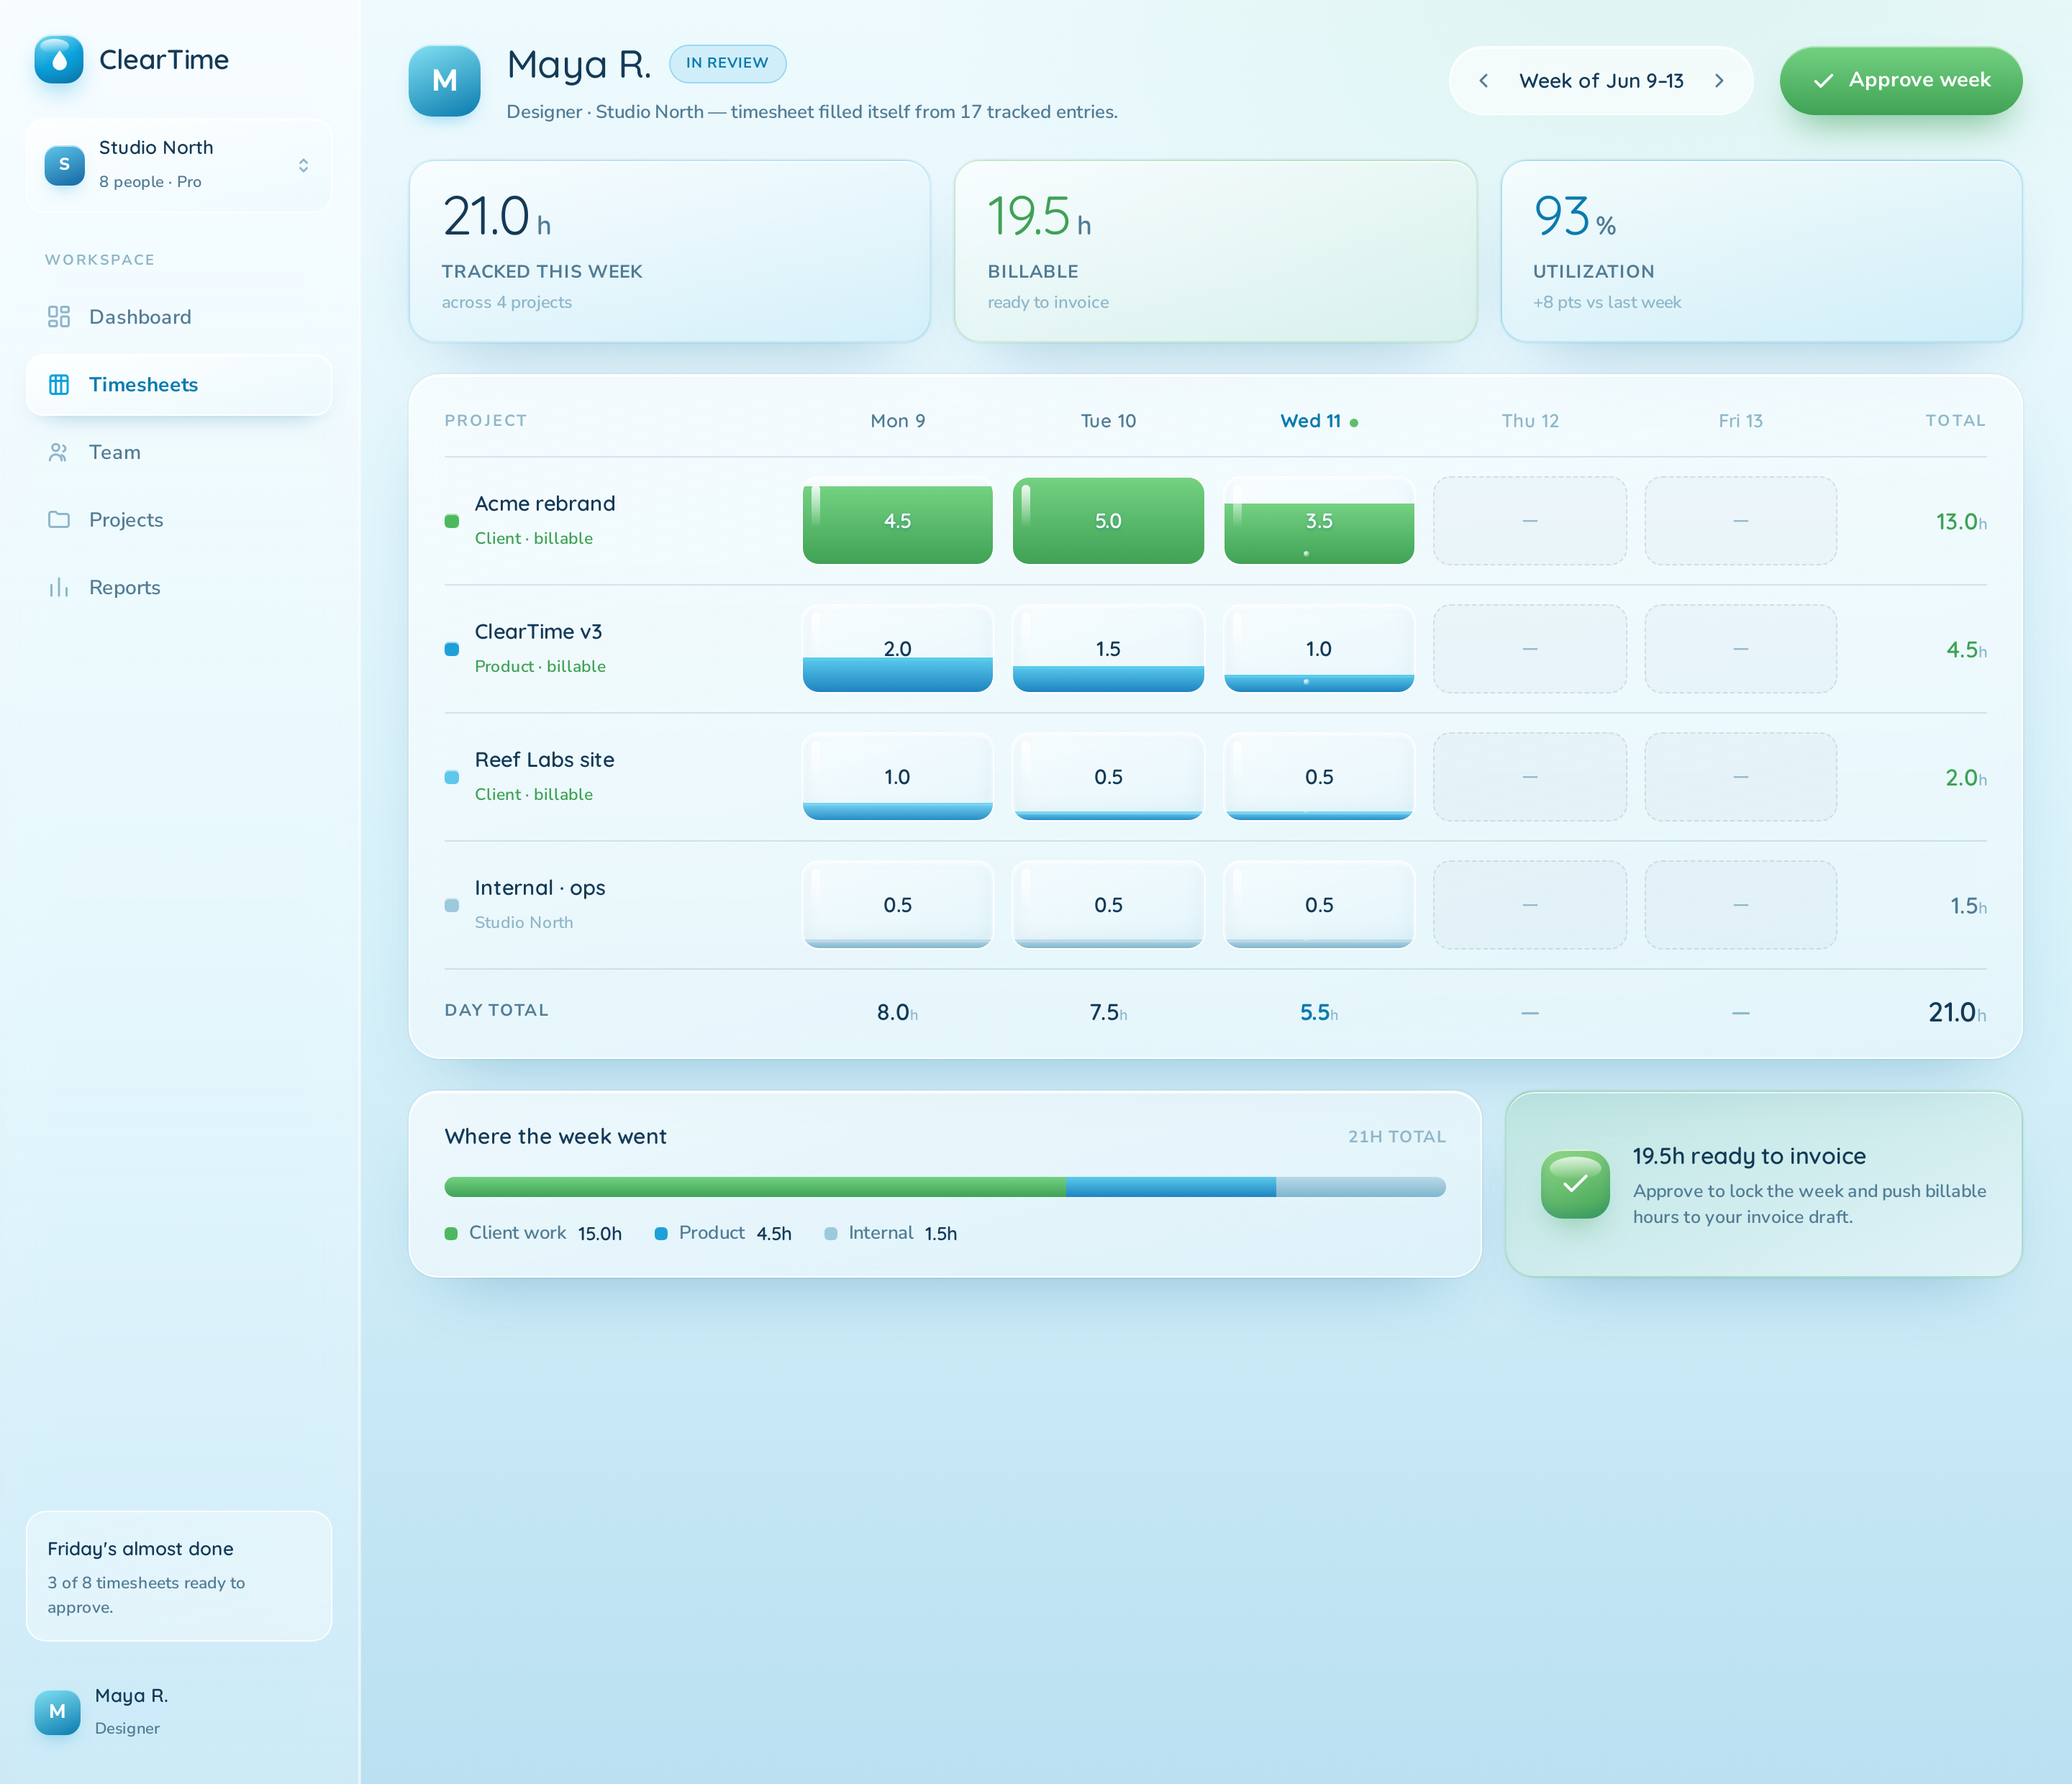Viewport: 2072px width, 1784px height.
Task: Click the empty Internal · ops Friday cell
Action: coord(1740,905)
